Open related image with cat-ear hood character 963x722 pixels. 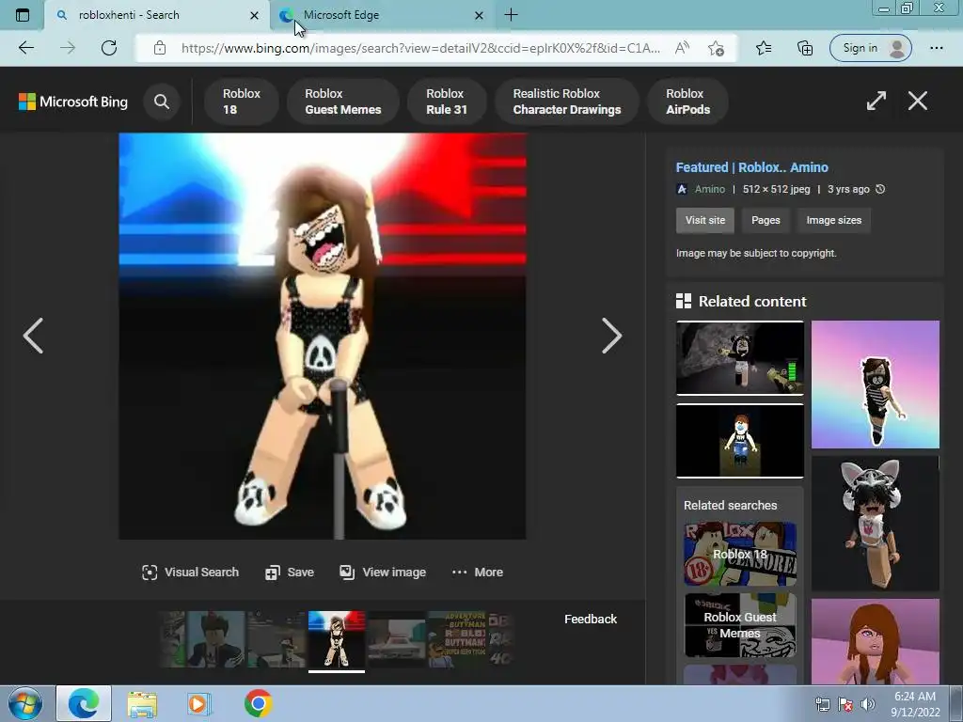(876, 523)
